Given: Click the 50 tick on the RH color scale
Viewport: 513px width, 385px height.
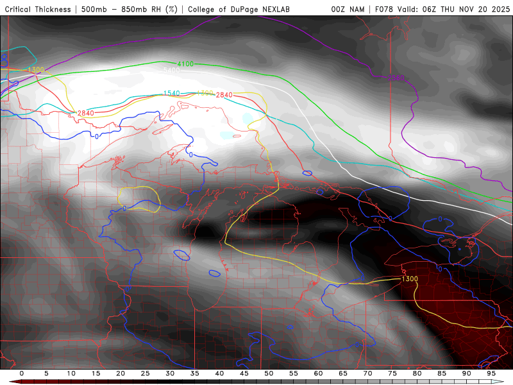Looking at the screenshot, I should pyautogui.click(x=269, y=373).
